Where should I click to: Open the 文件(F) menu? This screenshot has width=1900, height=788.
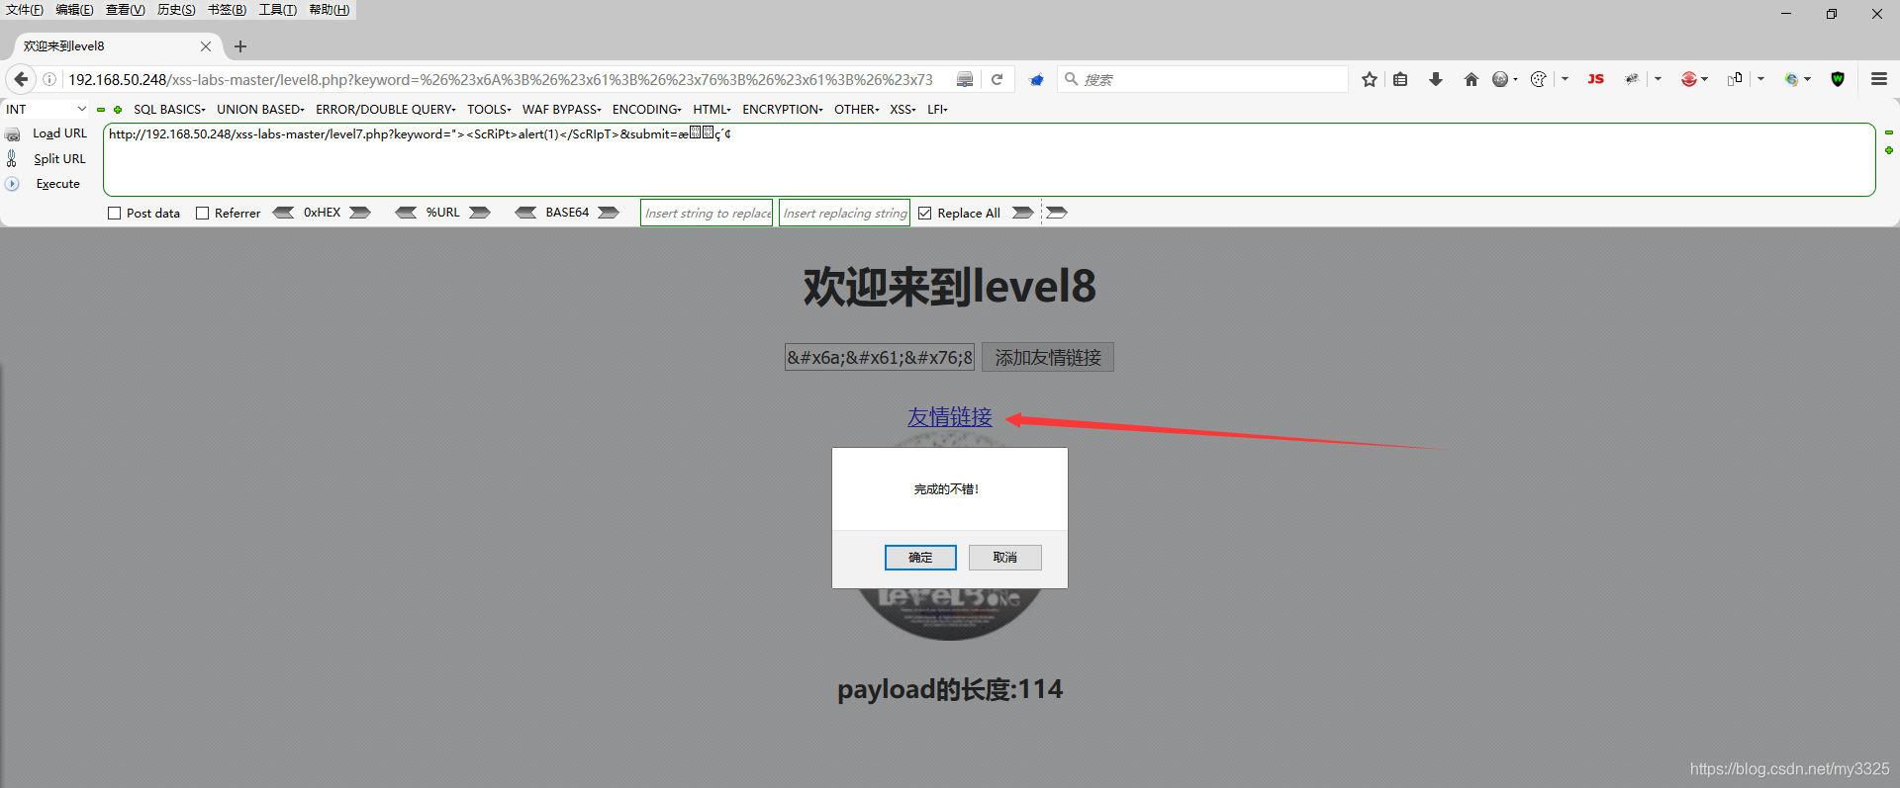[x=25, y=10]
